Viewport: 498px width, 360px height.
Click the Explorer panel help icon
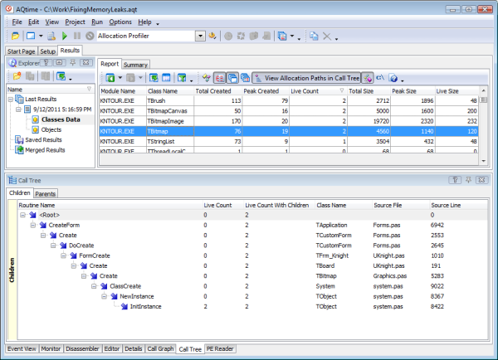pos(46,62)
